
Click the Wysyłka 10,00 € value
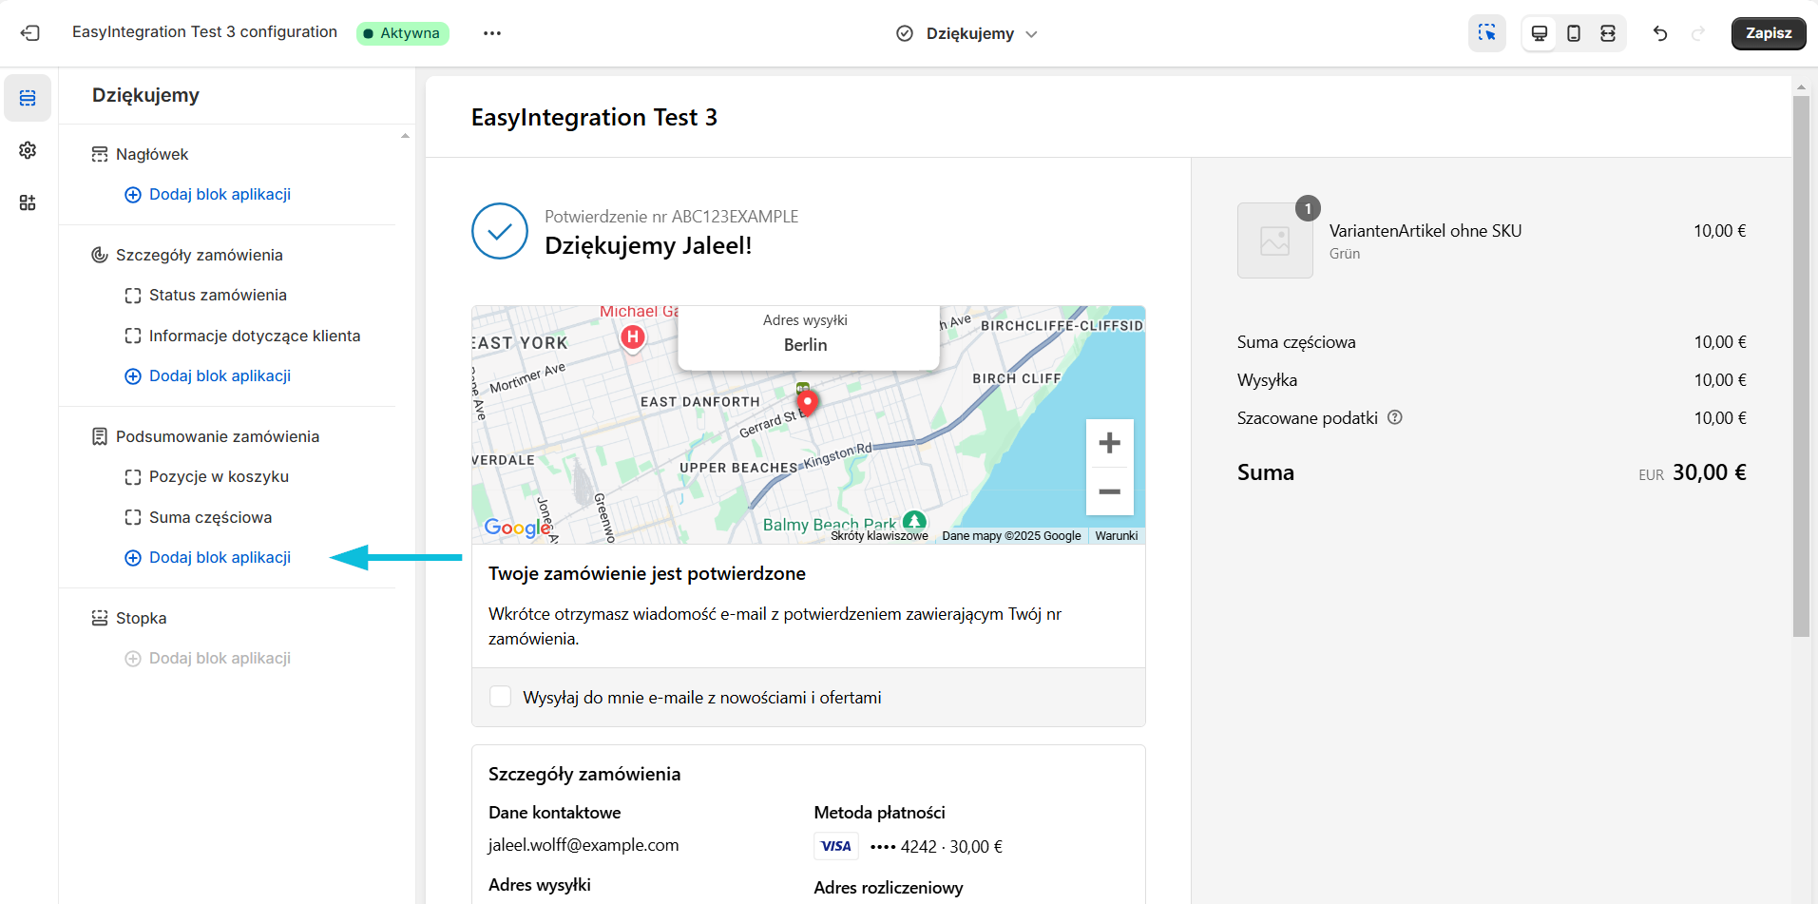[x=1719, y=380]
